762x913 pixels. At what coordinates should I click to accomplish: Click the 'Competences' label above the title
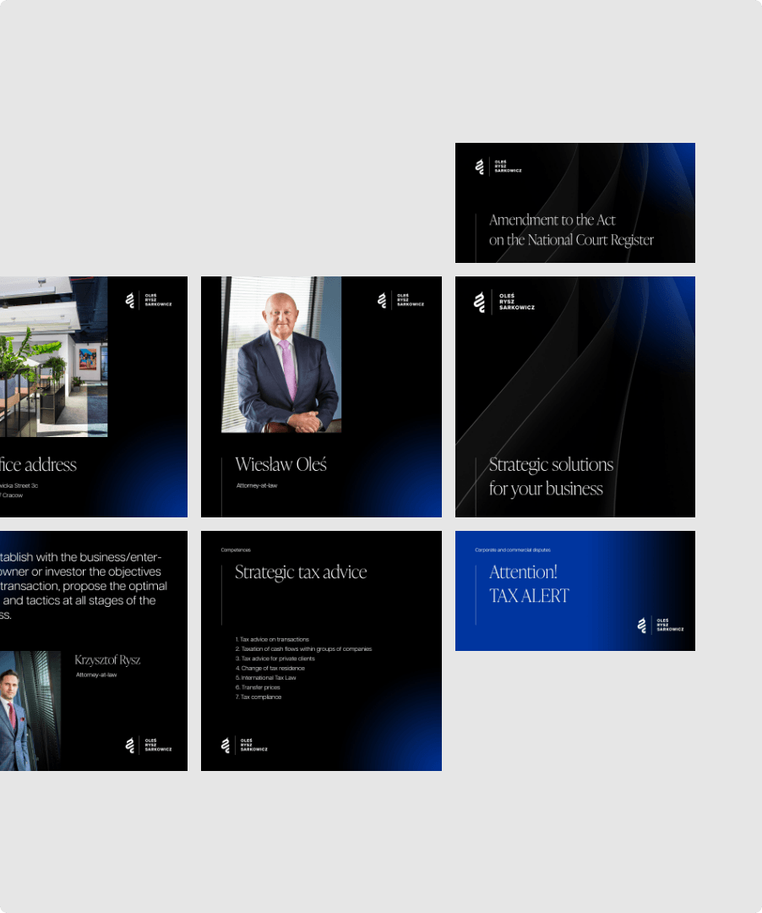(236, 550)
